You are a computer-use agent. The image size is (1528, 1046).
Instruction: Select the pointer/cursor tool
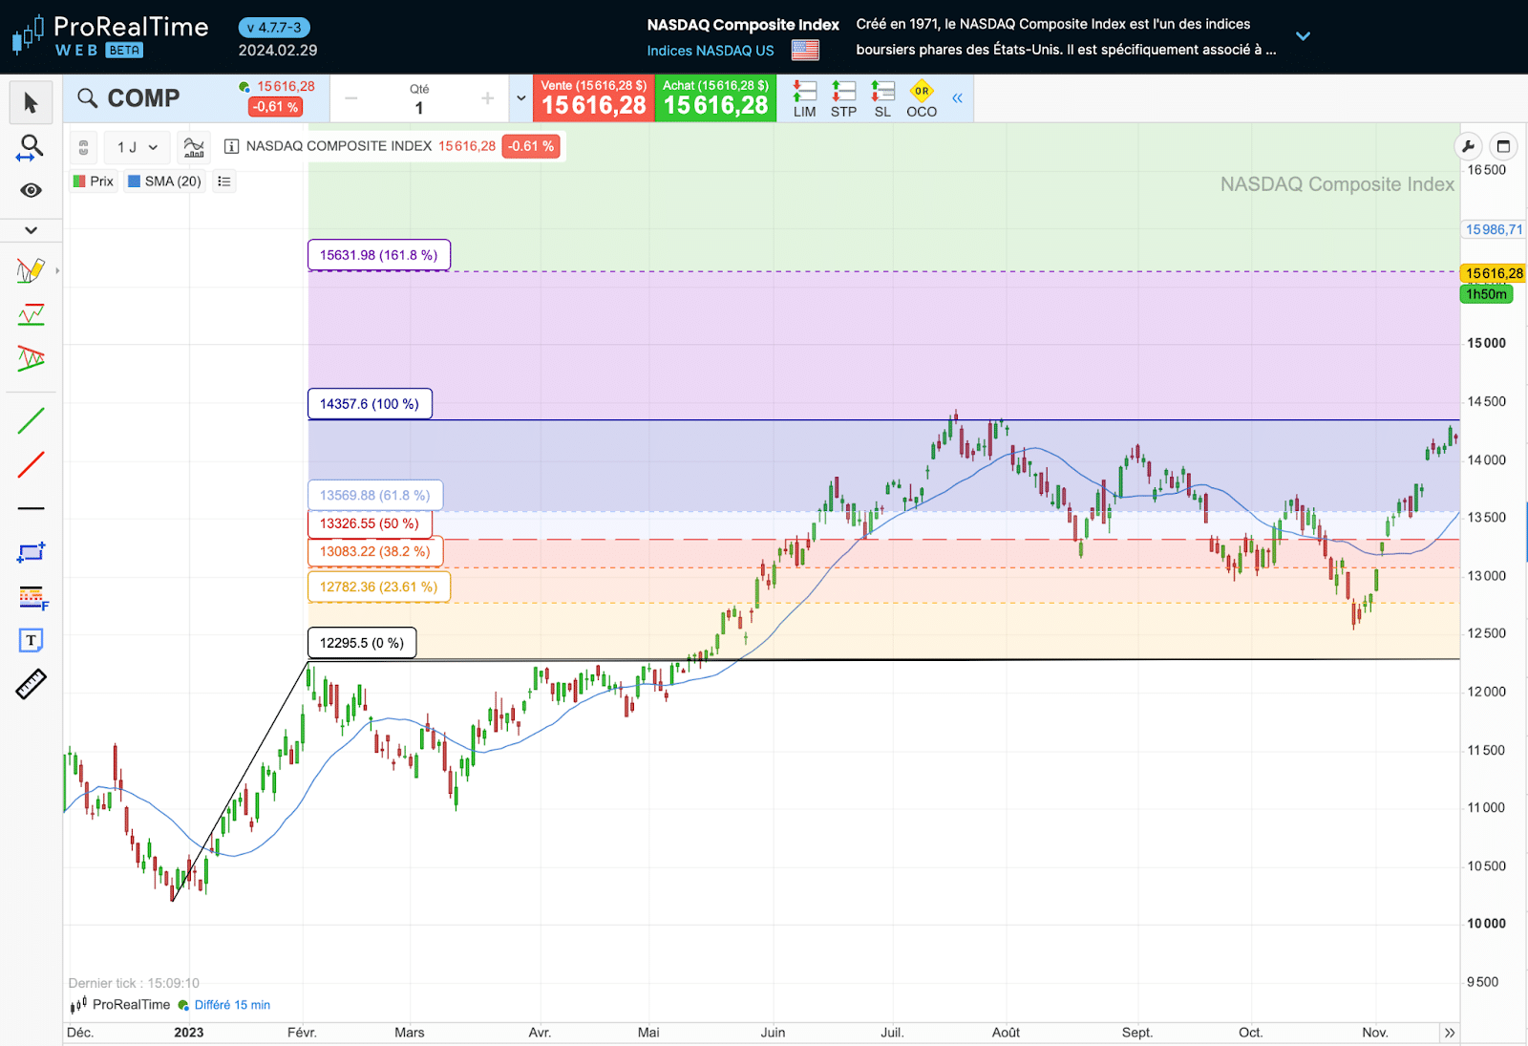coord(31,102)
